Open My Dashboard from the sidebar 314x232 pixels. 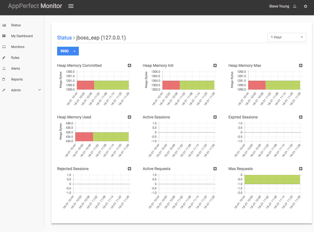(22, 36)
